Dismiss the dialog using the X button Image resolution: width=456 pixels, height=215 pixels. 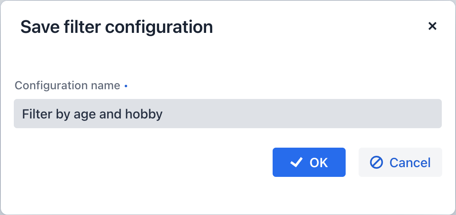[432, 26]
